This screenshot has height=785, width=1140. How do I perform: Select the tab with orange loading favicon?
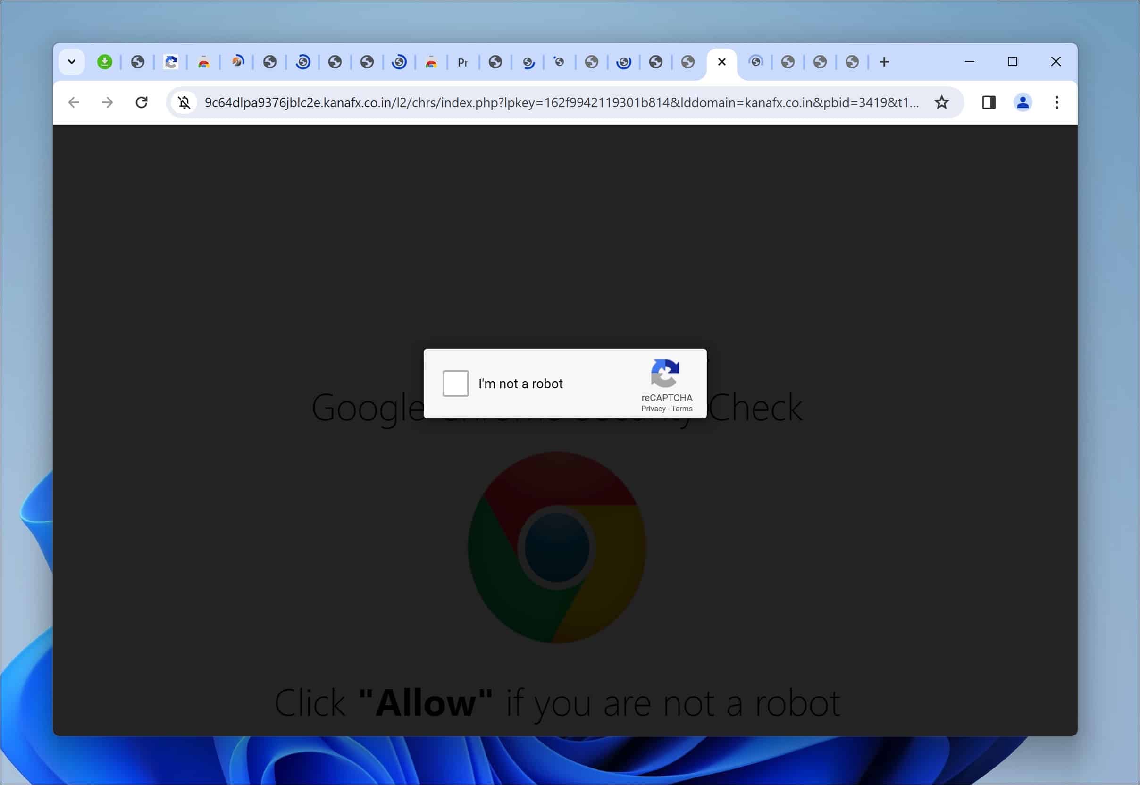(238, 62)
